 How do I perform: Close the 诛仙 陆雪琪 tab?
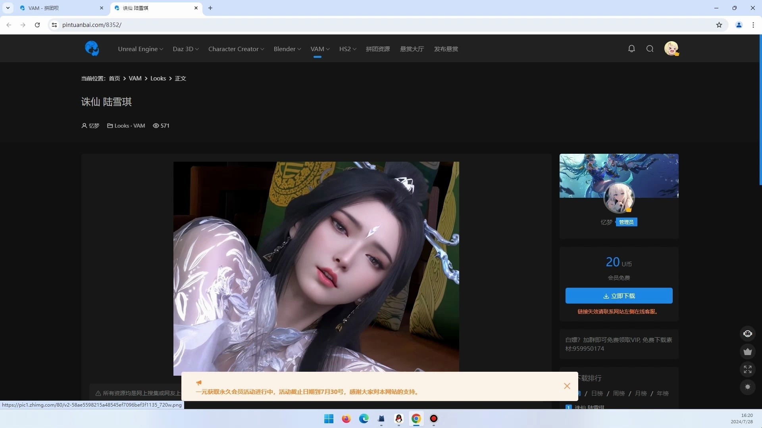tap(196, 8)
